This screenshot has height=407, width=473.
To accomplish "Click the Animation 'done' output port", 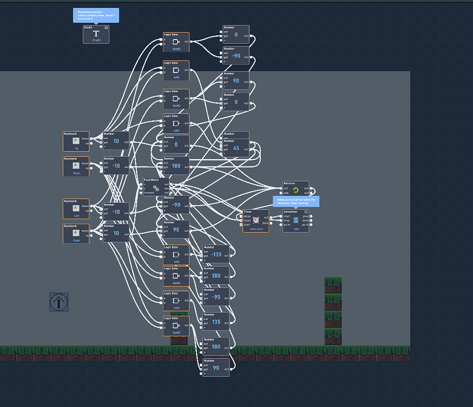I will tap(311, 220).
